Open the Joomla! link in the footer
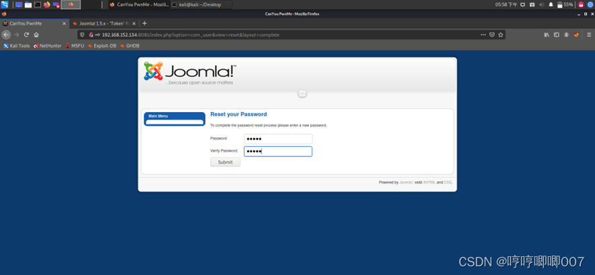This screenshot has width=595, height=275. [x=406, y=182]
